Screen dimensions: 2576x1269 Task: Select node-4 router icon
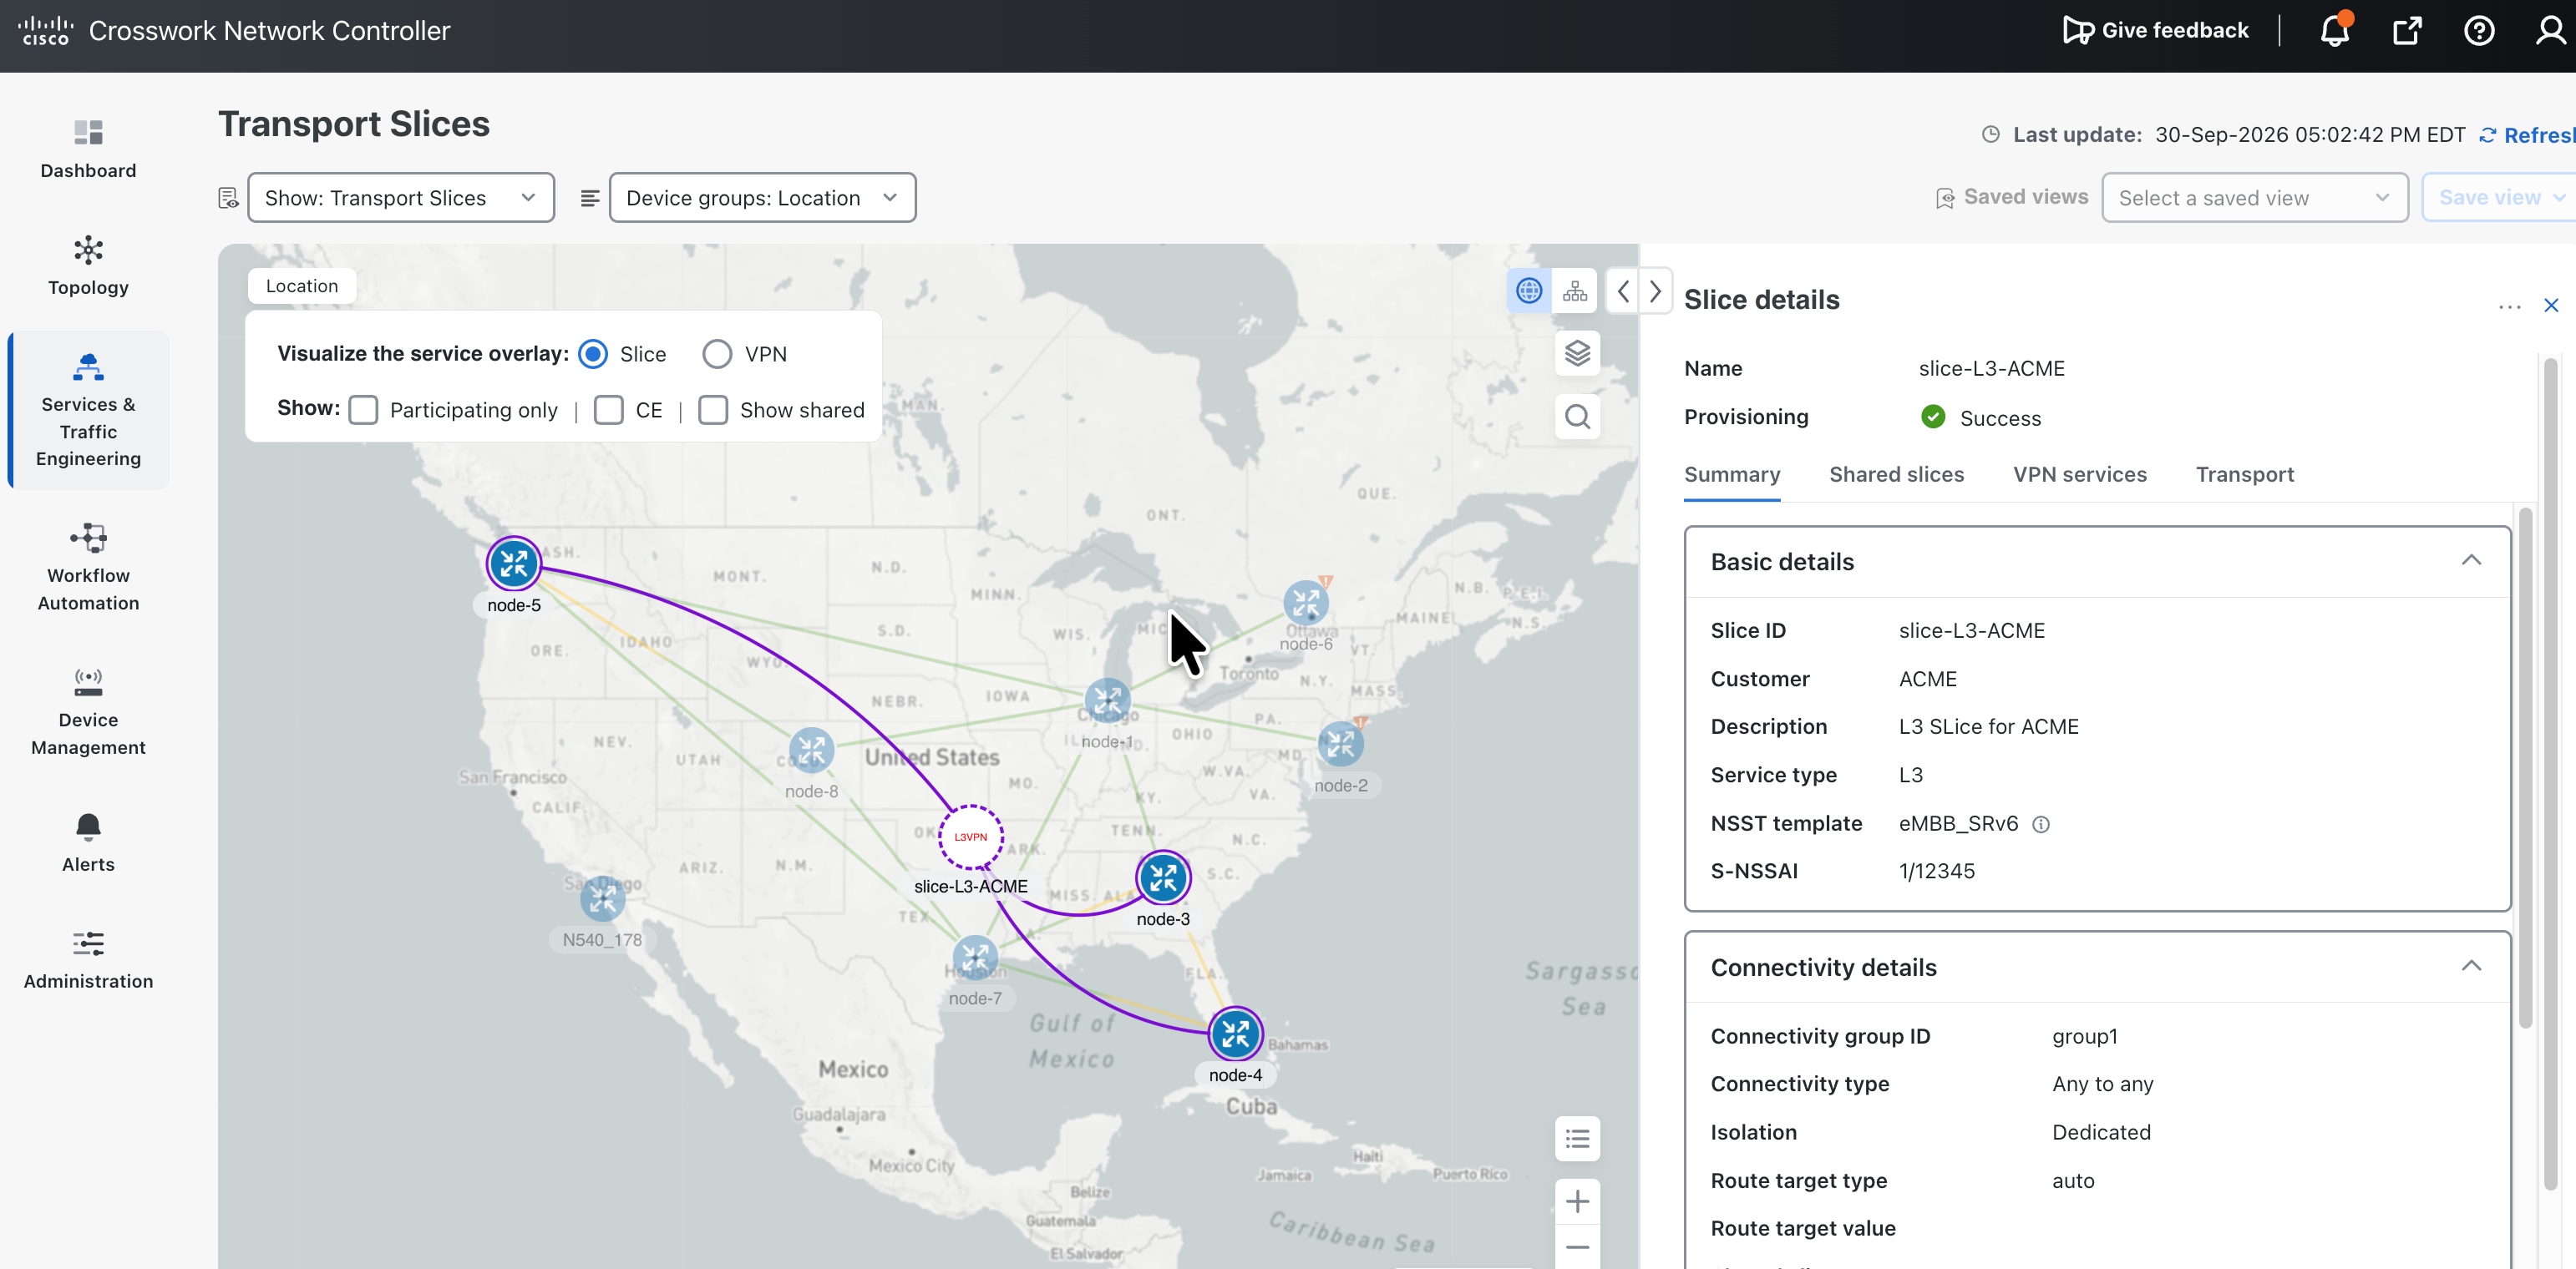(x=1235, y=1034)
